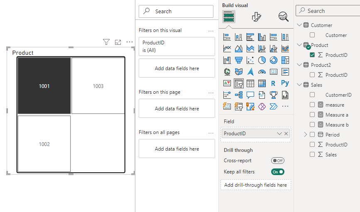Image resolution: width=360 pixels, height=212 pixels.
Task: Select the Python visual
Action: point(285,83)
